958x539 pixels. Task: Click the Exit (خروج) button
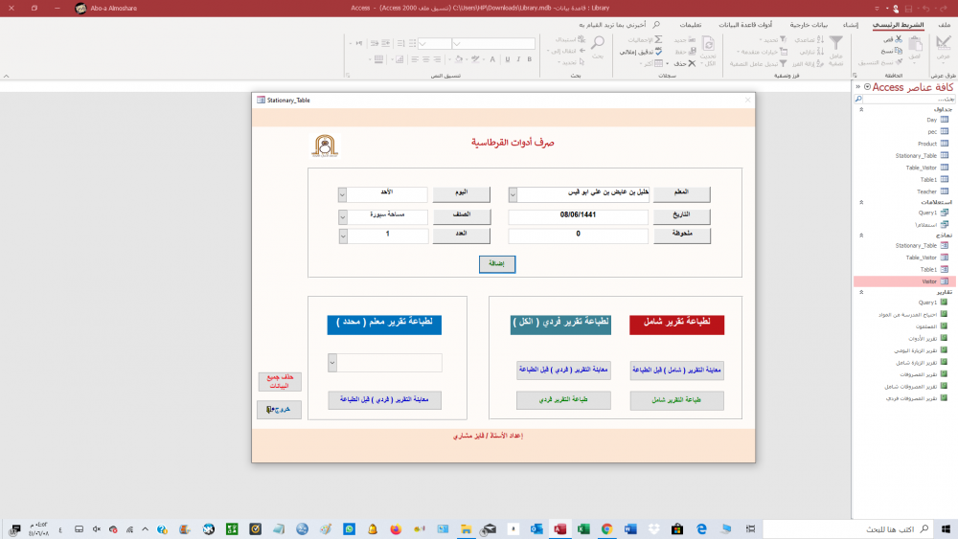pyautogui.click(x=279, y=409)
